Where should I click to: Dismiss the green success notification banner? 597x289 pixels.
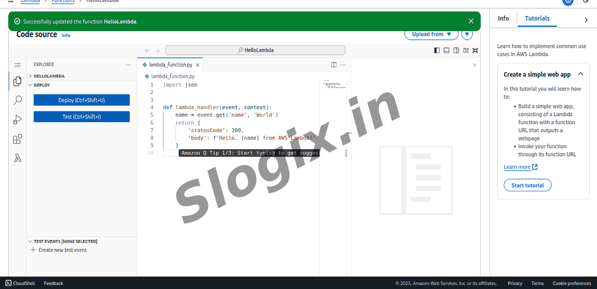[471, 21]
